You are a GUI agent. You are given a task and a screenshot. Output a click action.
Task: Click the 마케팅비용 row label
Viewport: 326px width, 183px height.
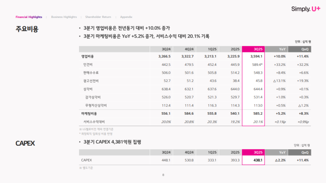tap(89, 113)
